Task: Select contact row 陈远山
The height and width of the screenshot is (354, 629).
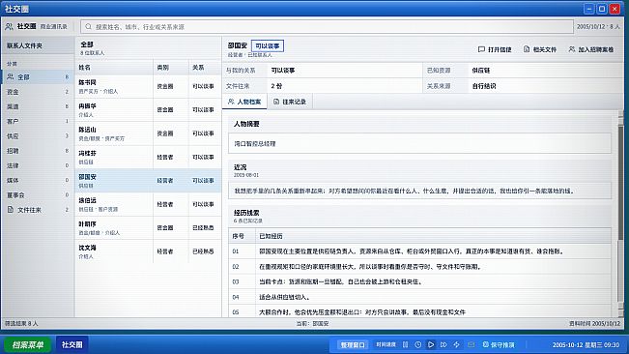Action: pyautogui.click(x=148, y=133)
